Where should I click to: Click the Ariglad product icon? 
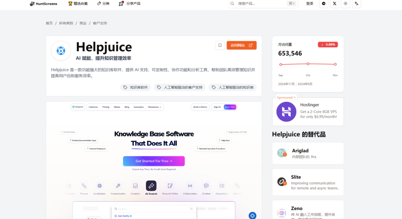(282, 153)
